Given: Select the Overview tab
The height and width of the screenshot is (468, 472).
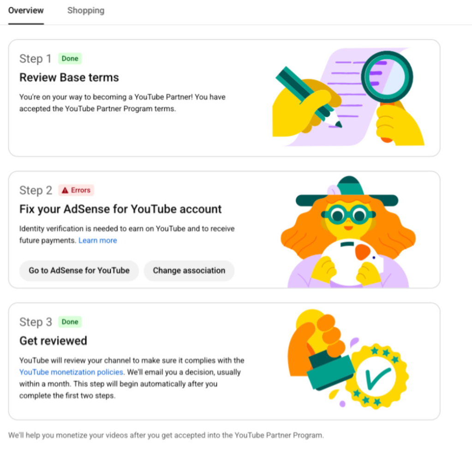Looking at the screenshot, I should (26, 11).
